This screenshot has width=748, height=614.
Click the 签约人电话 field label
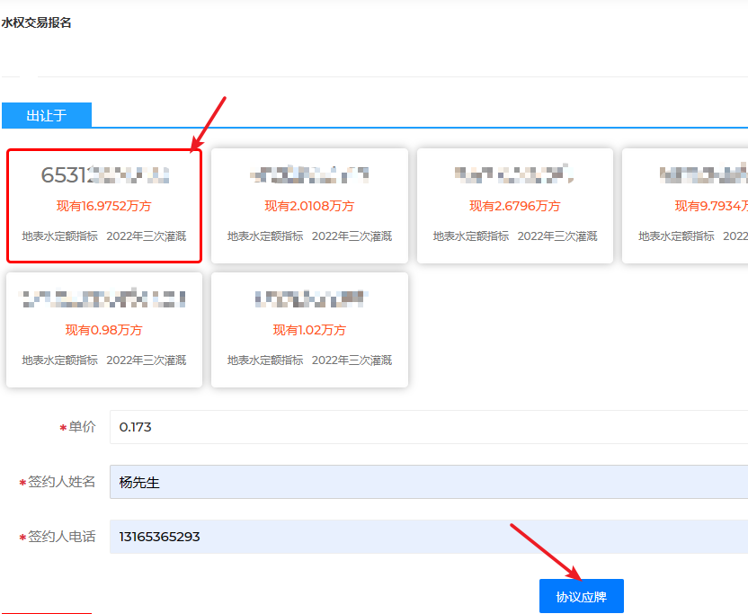pyautogui.click(x=61, y=537)
